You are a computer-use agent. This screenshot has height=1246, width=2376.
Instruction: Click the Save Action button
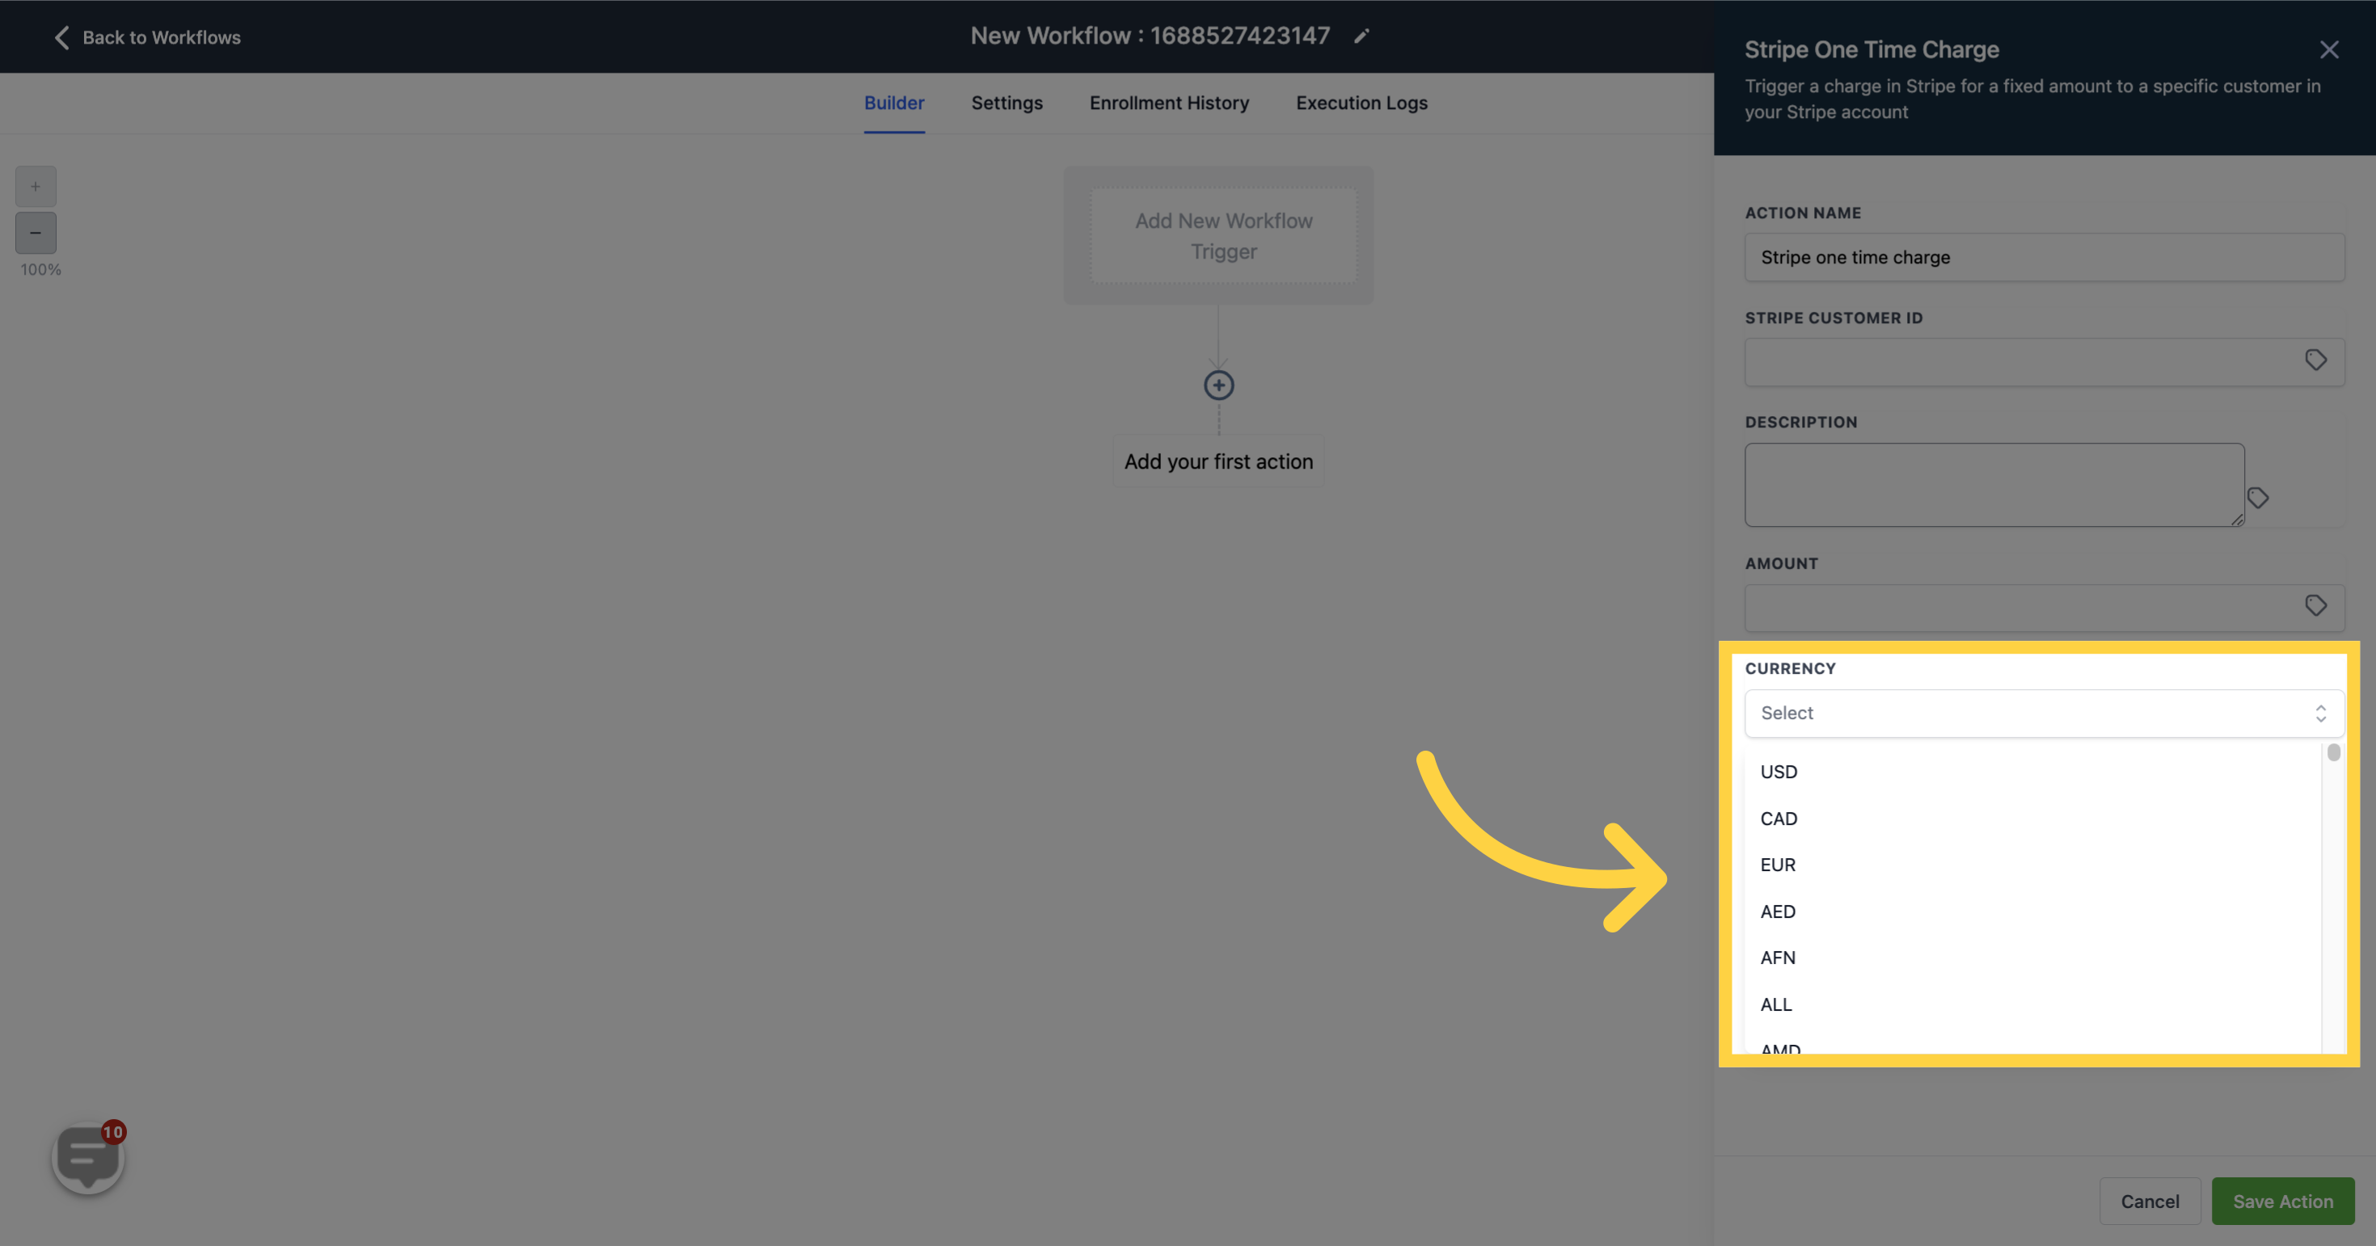pyautogui.click(x=2283, y=1201)
